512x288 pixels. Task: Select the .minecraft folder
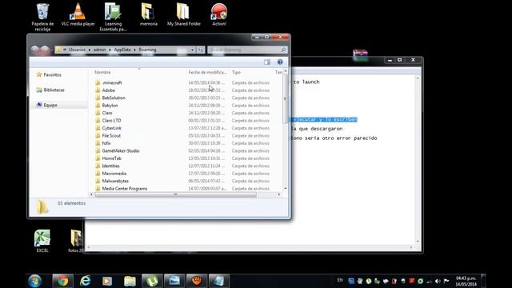[x=112, y=83]
